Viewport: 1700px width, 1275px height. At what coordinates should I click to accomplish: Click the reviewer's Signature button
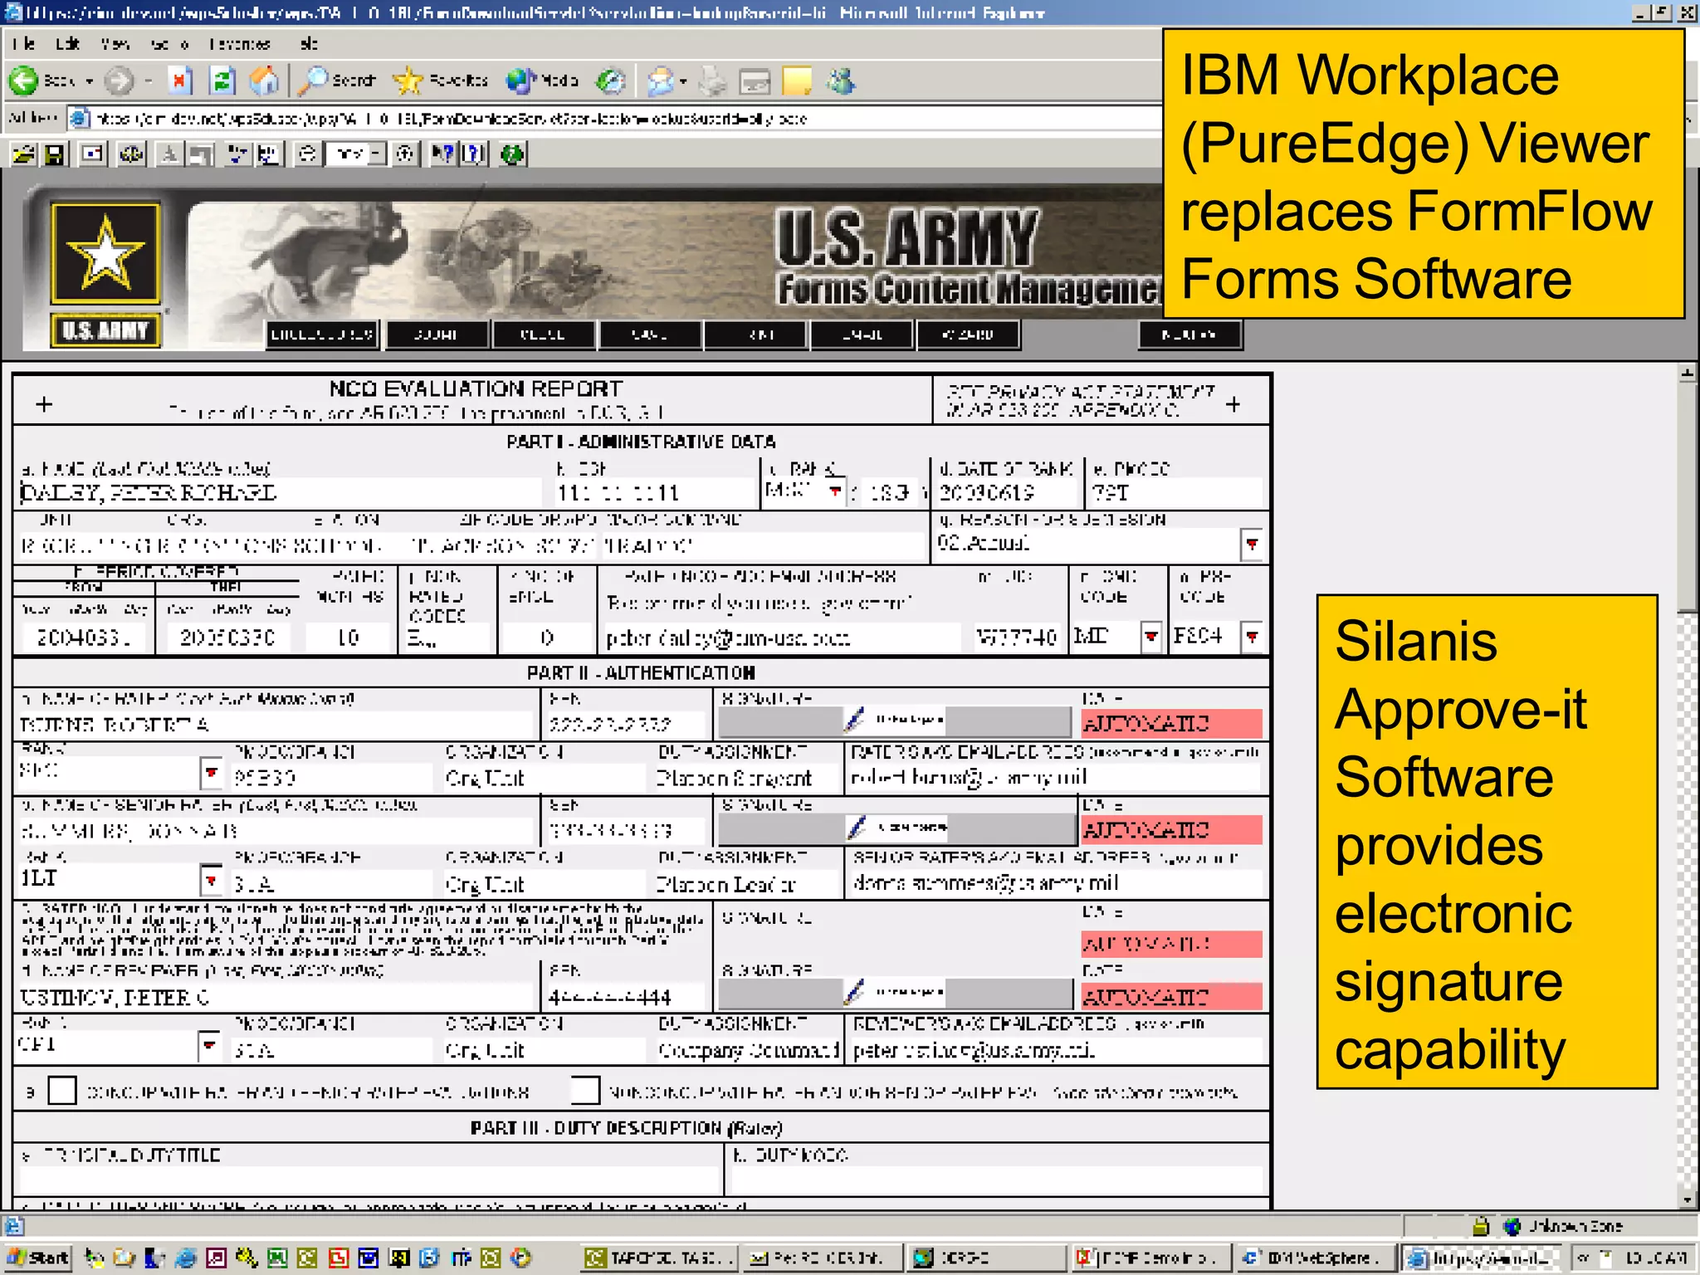click(895, 993)
